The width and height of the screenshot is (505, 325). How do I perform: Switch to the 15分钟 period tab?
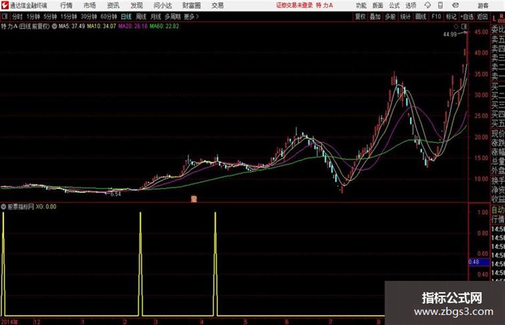click(x=69, y=17)
